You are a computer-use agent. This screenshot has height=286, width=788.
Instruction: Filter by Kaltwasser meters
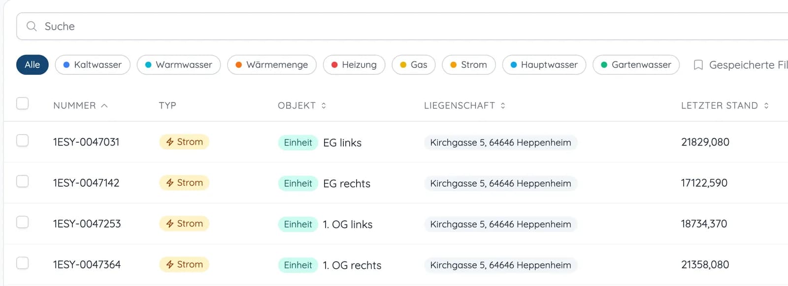[x=93, y=65]
